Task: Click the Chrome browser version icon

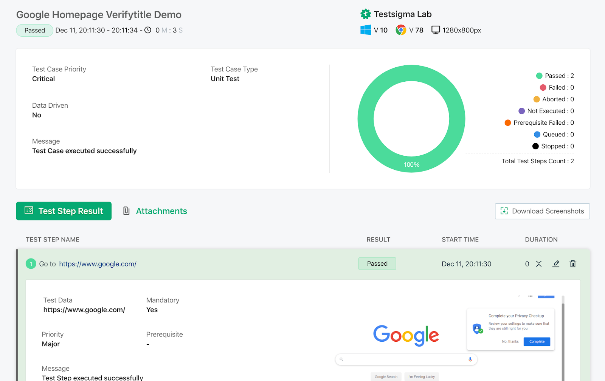Action: [x=401, y=30]
